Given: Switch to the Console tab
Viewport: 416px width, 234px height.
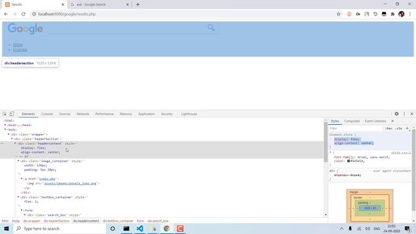Looking at the screenshot, I should (x=47, y=114).
